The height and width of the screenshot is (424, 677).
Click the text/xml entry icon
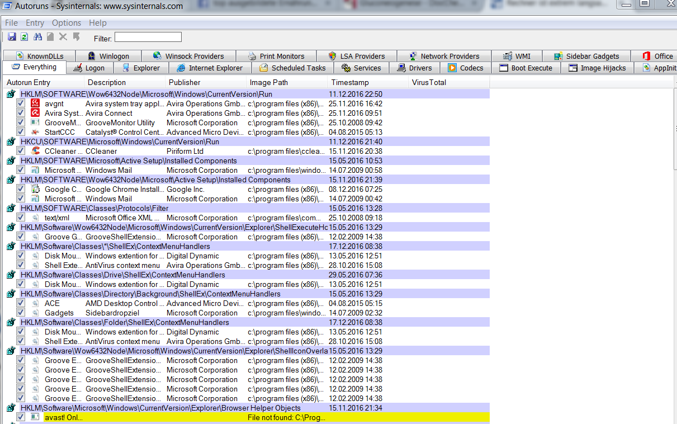[35, 218]
